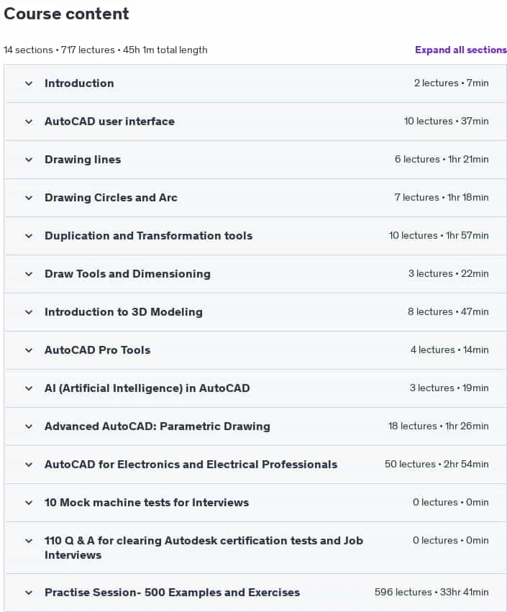Expand the Introduction section chevron
The width and height of the screenshot is (507, 612).
tap(29, 83)
